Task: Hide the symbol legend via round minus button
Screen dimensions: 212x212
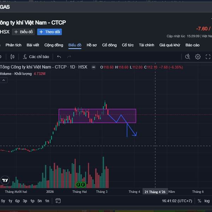Action: (94, 67)
